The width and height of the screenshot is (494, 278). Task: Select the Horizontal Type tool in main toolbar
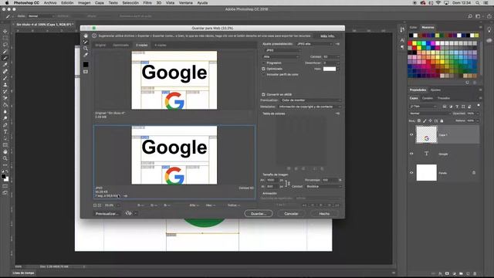[5, 132]
